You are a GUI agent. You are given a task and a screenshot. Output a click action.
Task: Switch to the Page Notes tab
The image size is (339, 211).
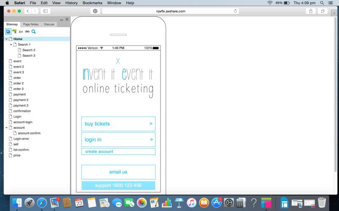click(31, 24)
